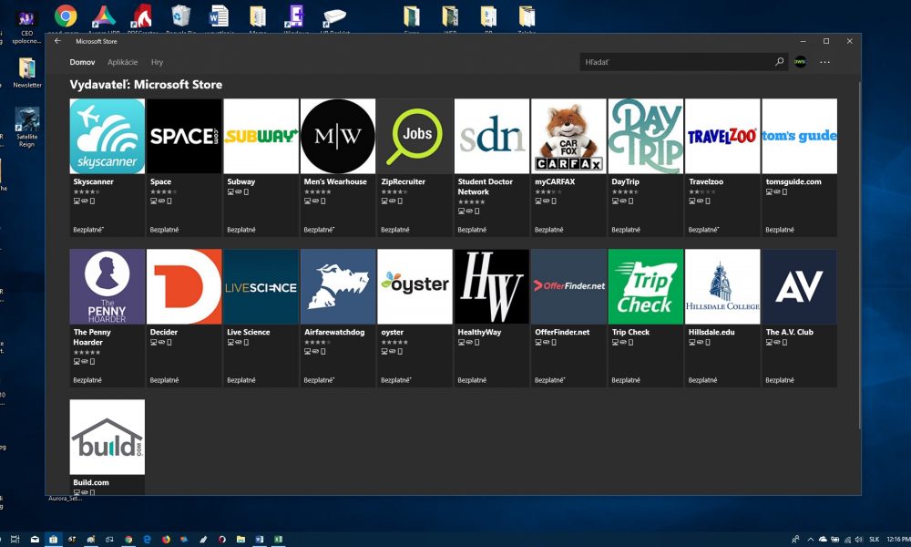Click the Skyscanner app title
Screen dimensions: 911x547
[93, 181]
